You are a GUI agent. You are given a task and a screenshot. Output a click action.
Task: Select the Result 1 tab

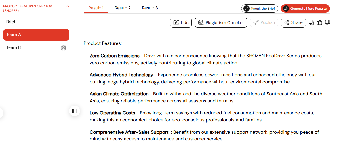pyautogui.click(x=96, y=8)
